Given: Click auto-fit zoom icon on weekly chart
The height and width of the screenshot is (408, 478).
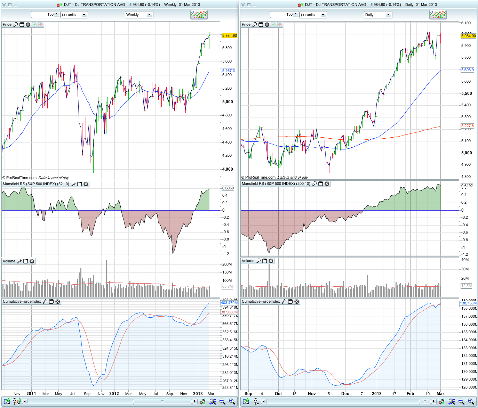Looking at the screenshot, I should [213, 401].
